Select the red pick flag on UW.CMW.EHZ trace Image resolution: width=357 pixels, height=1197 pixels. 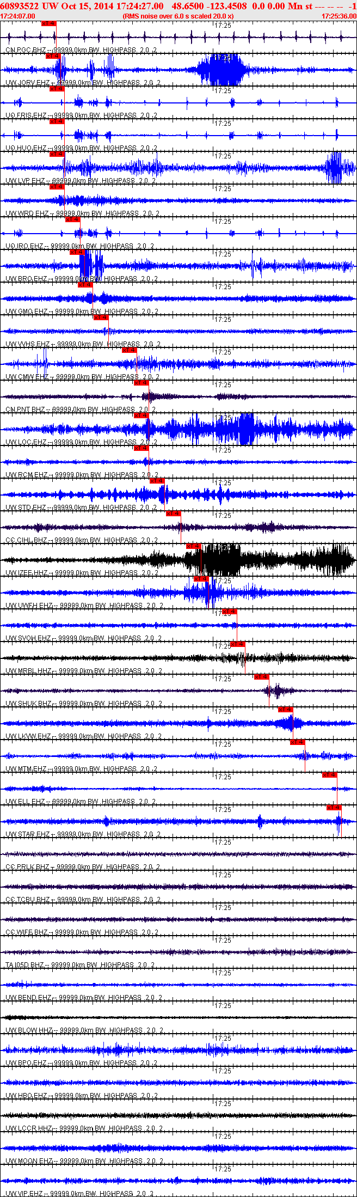[x=129, y=350]
